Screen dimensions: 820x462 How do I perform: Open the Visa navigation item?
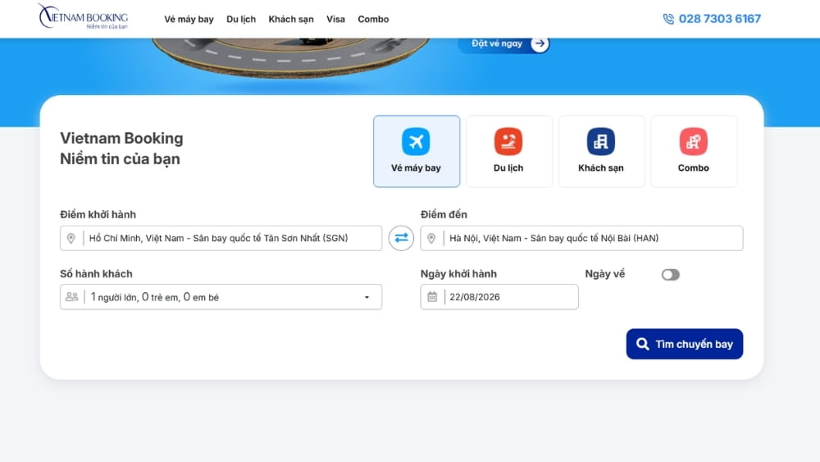point(335,19)
